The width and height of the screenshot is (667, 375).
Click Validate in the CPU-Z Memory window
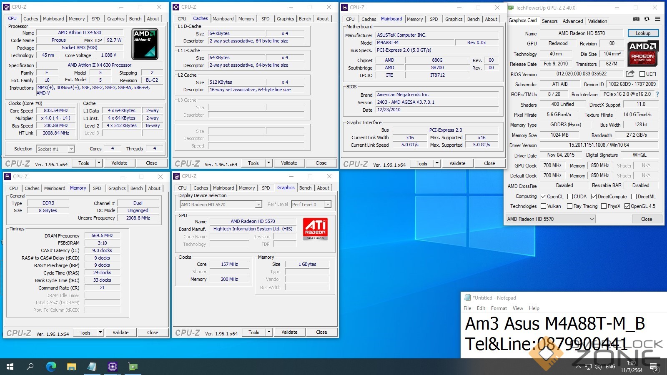pos(120,332)
